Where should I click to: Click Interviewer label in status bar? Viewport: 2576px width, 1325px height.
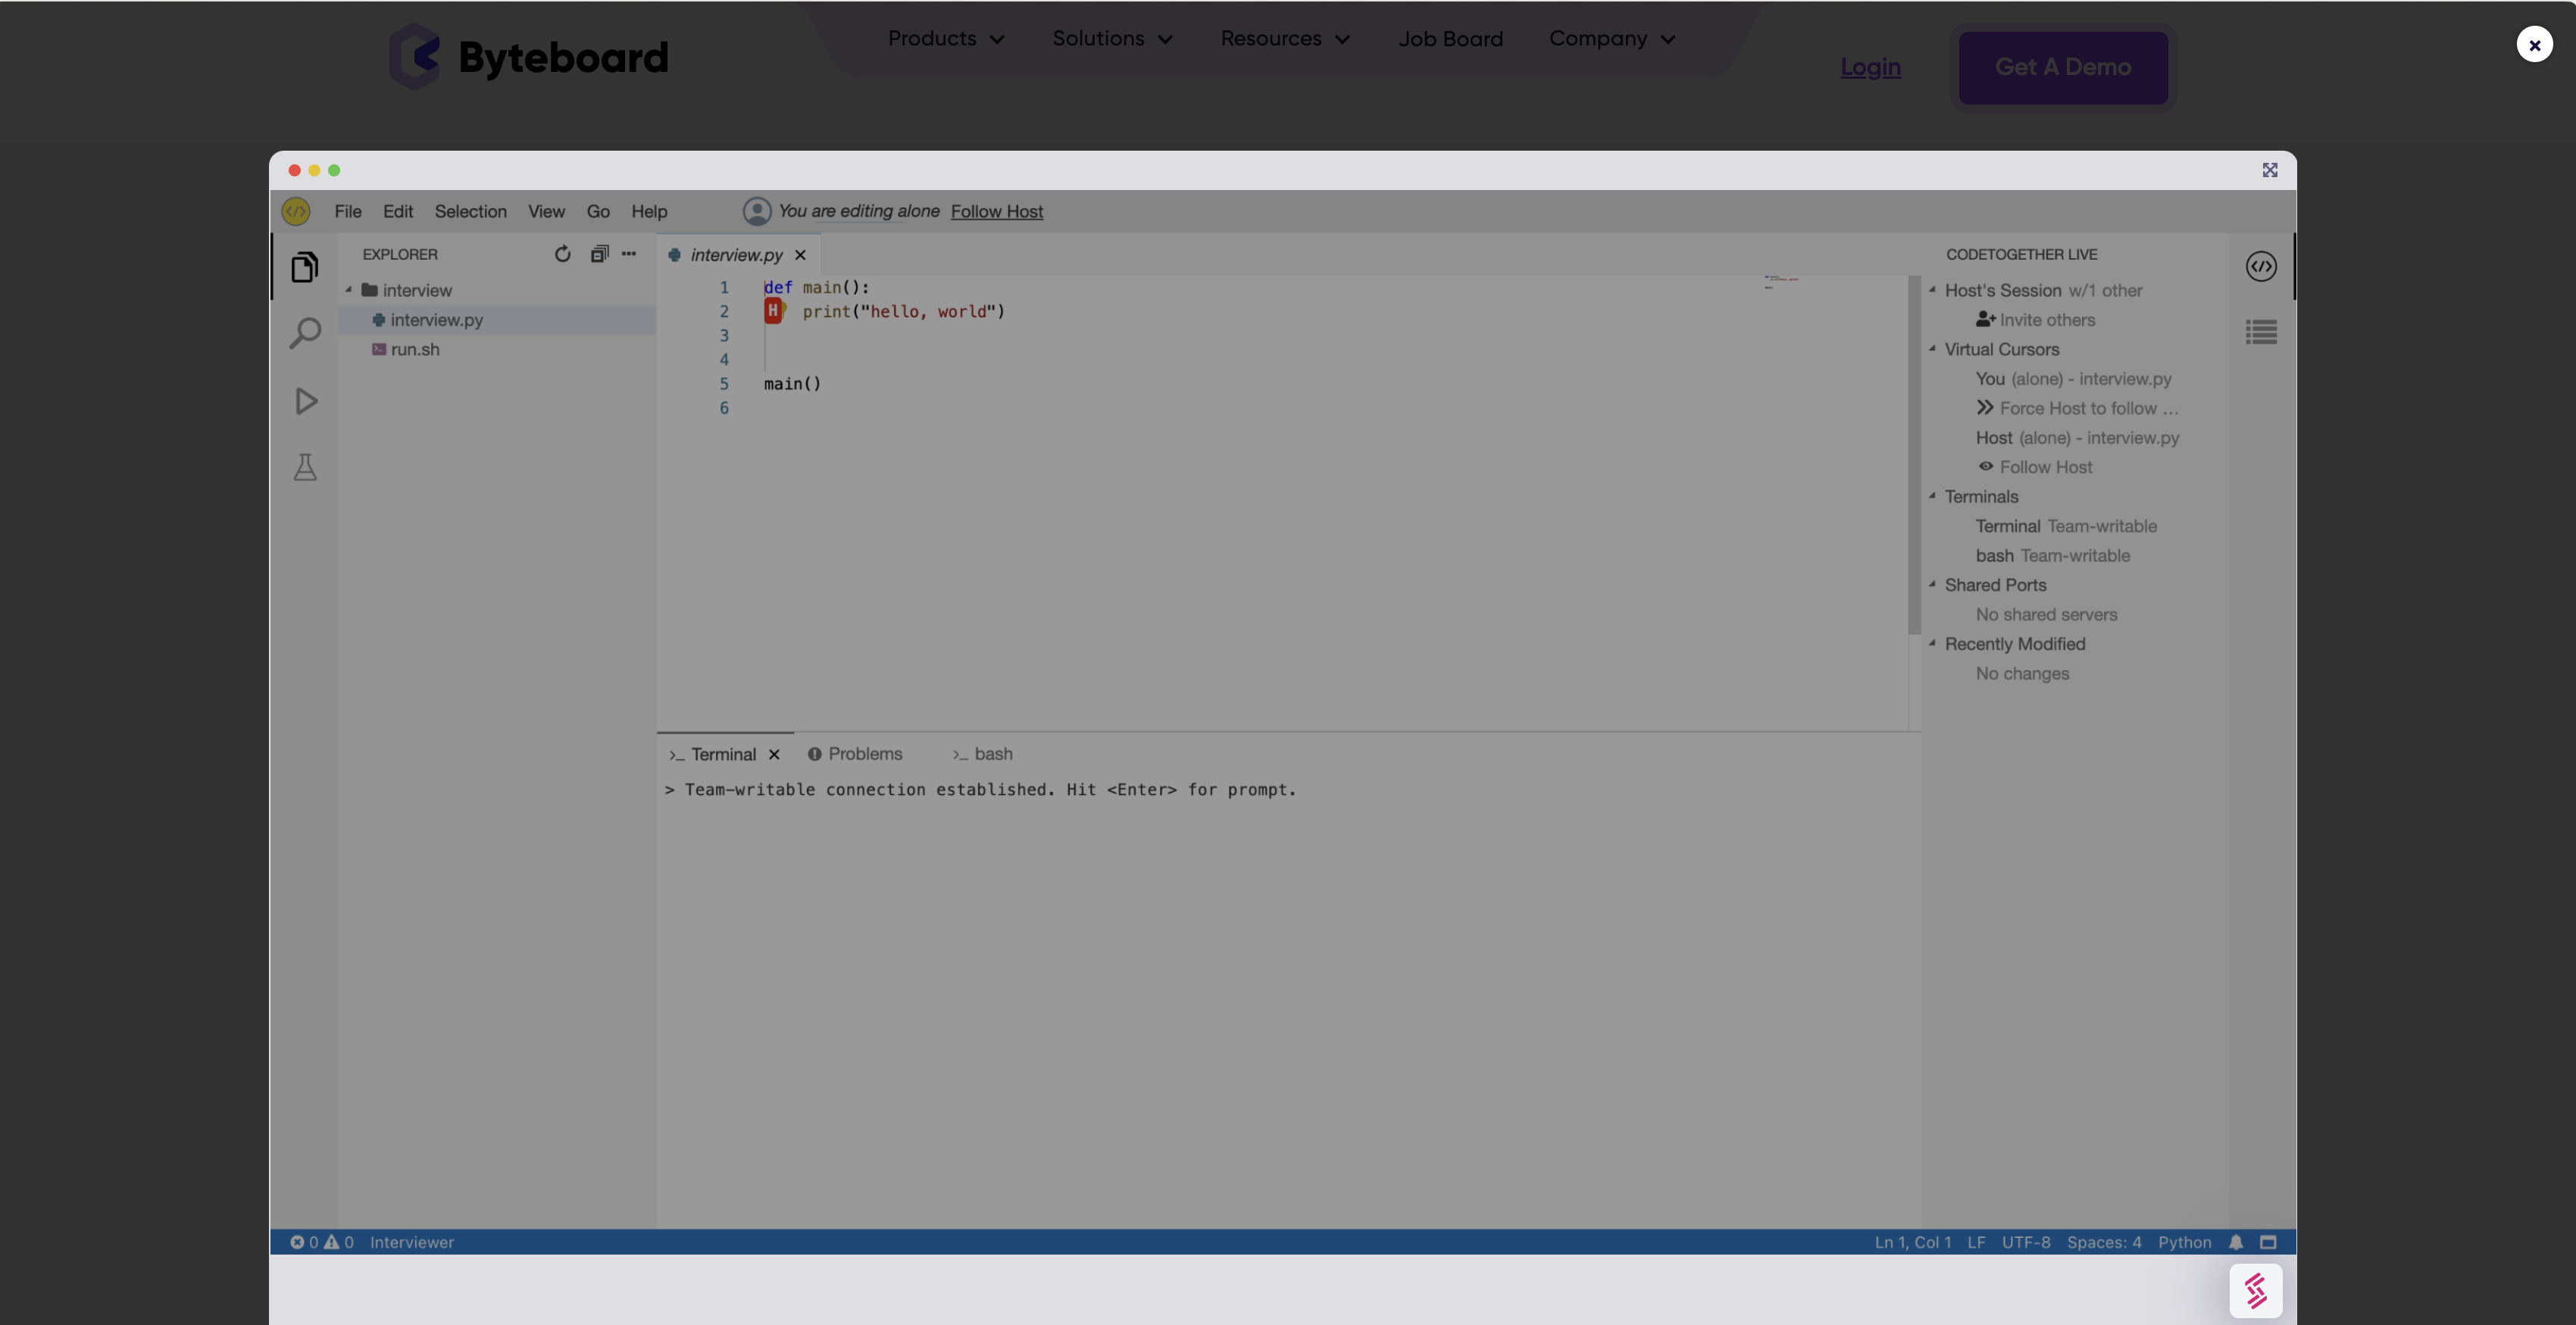[x=411, y=1242]
